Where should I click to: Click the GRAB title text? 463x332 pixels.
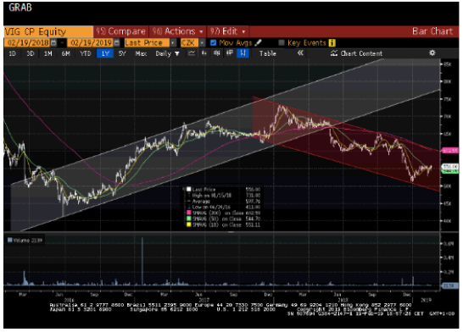(x=20, y=8)
